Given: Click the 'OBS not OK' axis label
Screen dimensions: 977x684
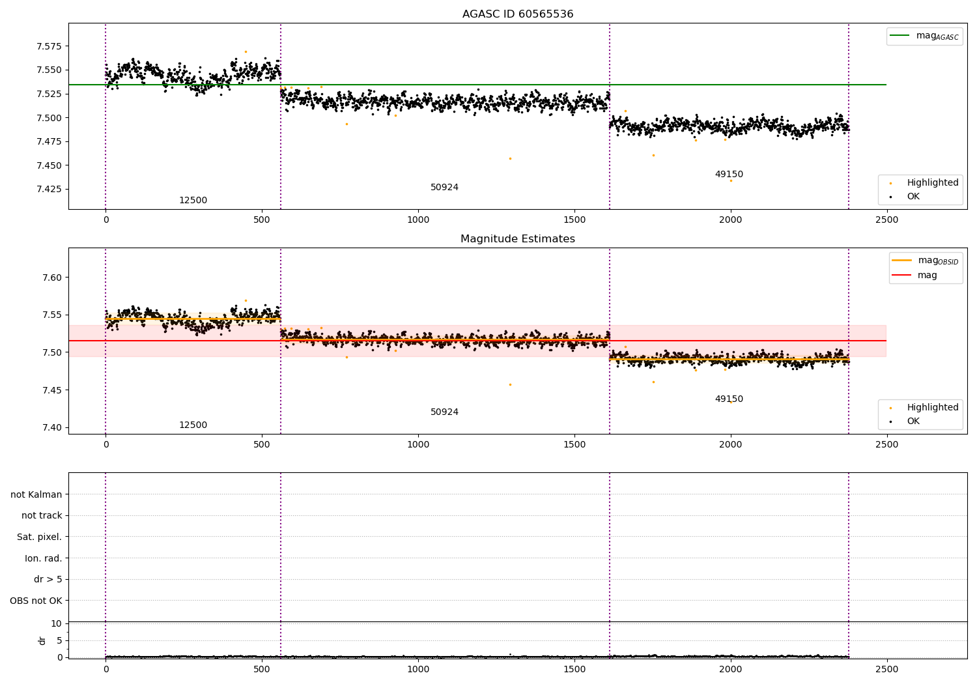Looking at the screenshot, I should coord(36,601).
